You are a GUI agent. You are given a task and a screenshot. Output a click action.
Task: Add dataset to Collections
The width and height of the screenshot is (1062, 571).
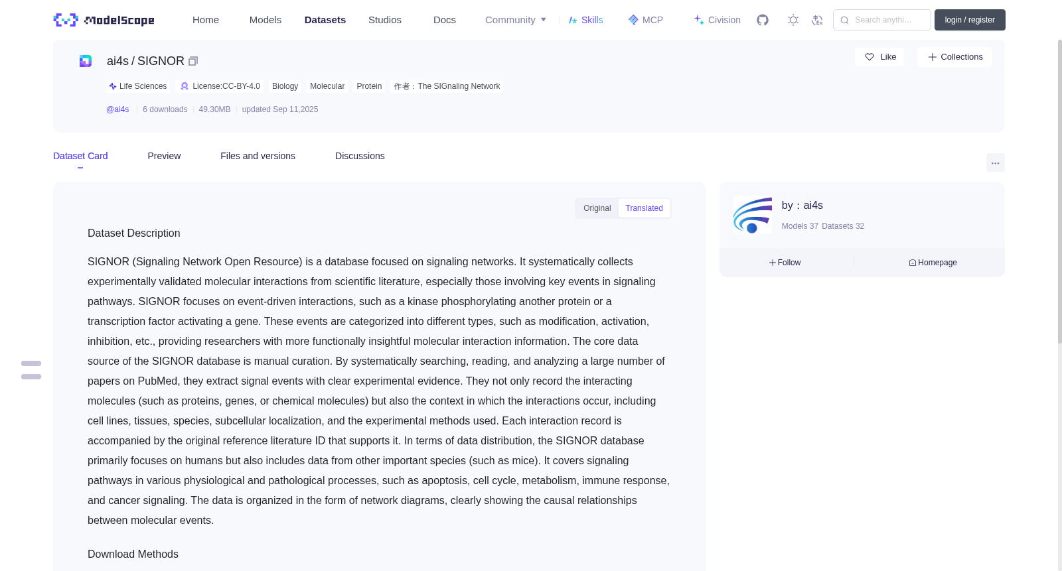click(954, 57)
